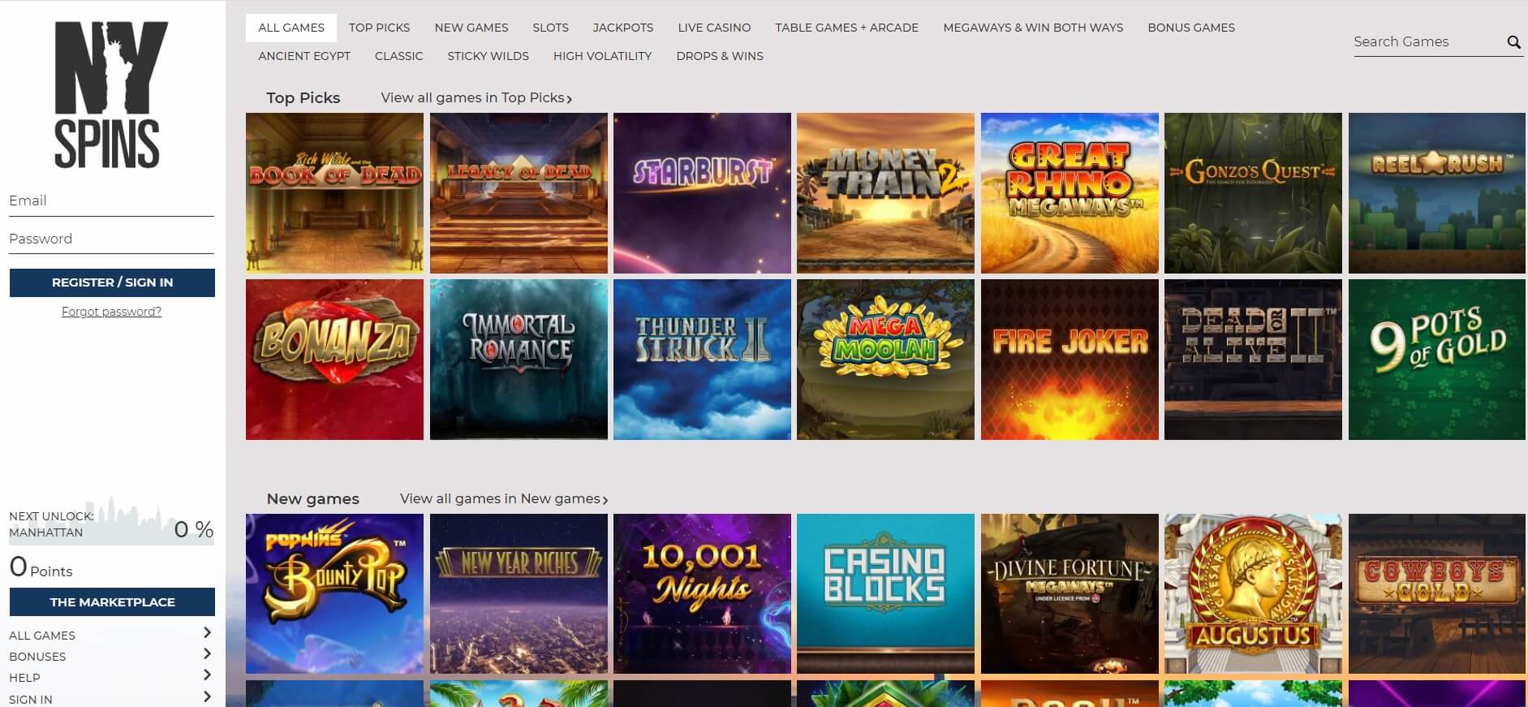
Task: Launch the Dead or Alive II game
Action: click(x=1253, y=360)
